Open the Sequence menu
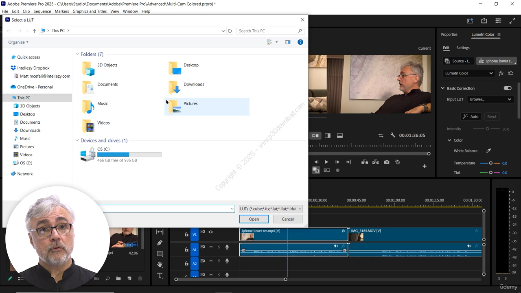The height and width of the screenshot is (293, 521). point(42,11)
